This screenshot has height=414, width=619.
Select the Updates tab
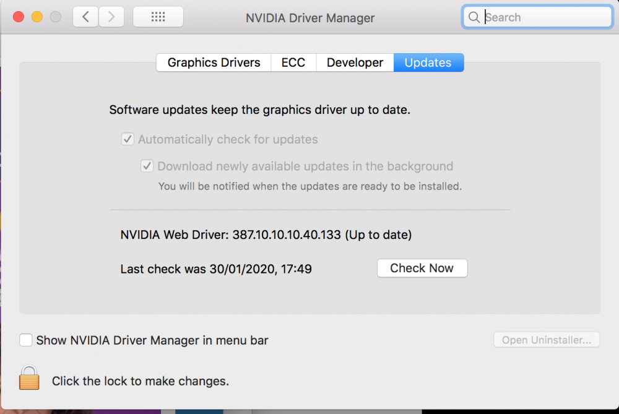click(x=428, y=63)
